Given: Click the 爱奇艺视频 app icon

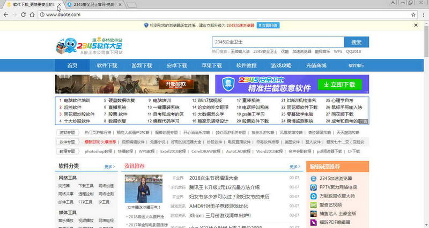Looking at the screenshot, I should pyautogui.click(x=314, y=204).
